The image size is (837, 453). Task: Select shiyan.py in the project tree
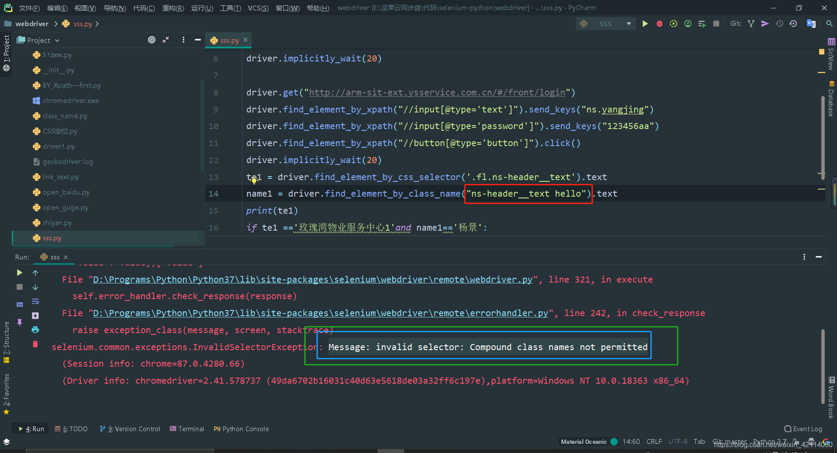[x=57, y=223]
